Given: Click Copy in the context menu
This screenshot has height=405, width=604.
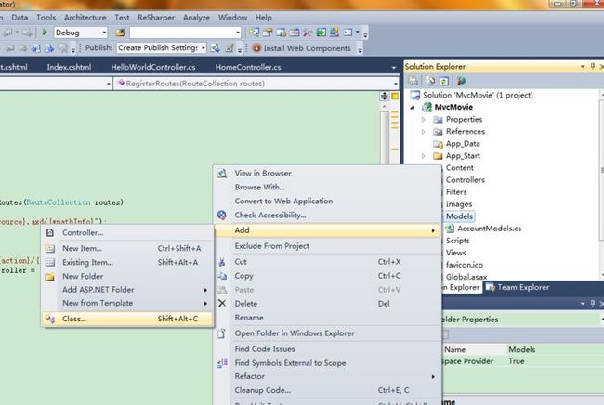Looking at the screenshot, I should click(327, 276).
